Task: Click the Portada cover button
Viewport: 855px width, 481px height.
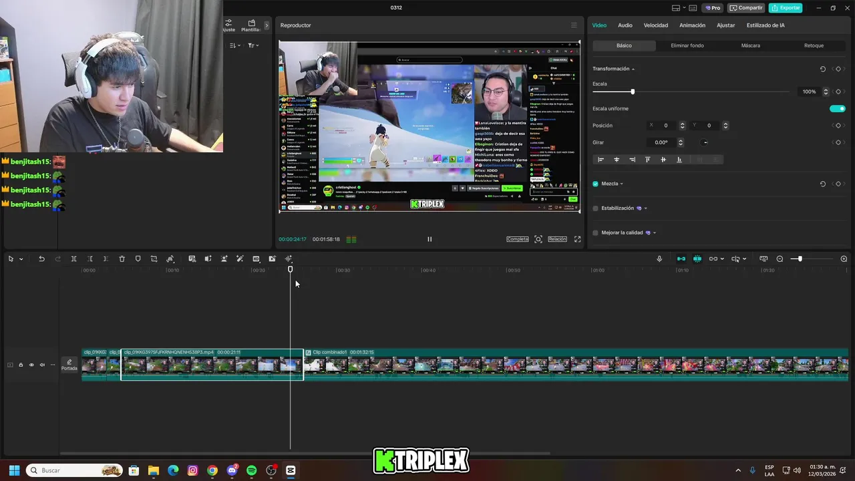Action: click(x=69, y=365)
